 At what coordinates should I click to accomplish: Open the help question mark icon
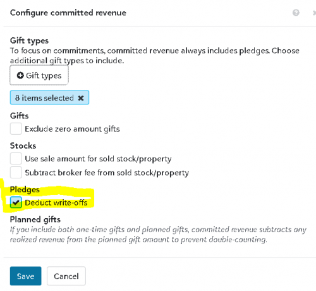(x=296, y=13)
